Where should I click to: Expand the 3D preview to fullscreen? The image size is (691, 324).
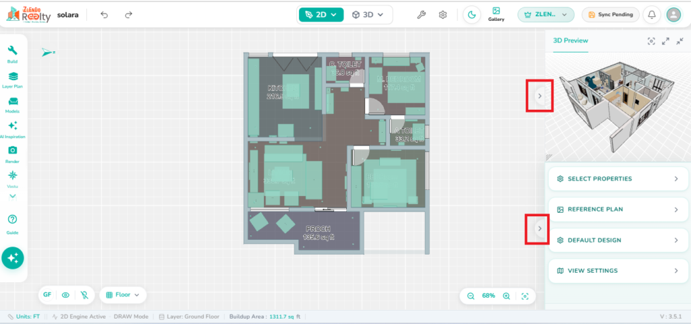665,41
